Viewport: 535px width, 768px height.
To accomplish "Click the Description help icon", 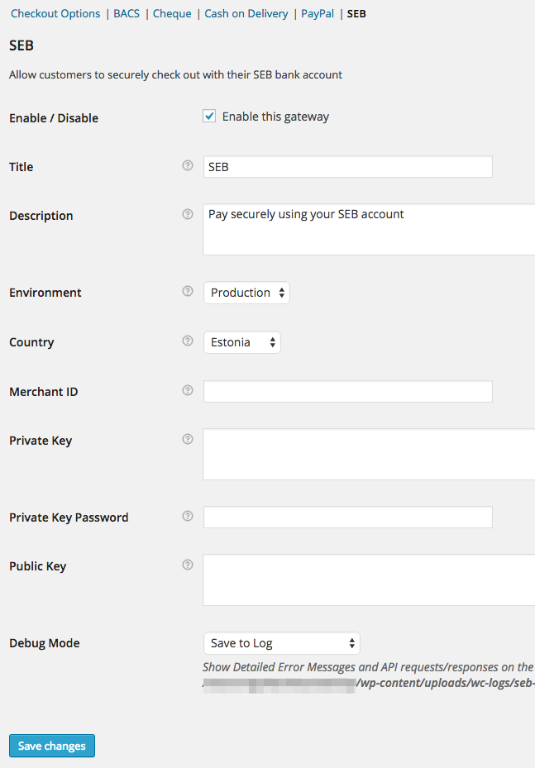I will 188,214.
